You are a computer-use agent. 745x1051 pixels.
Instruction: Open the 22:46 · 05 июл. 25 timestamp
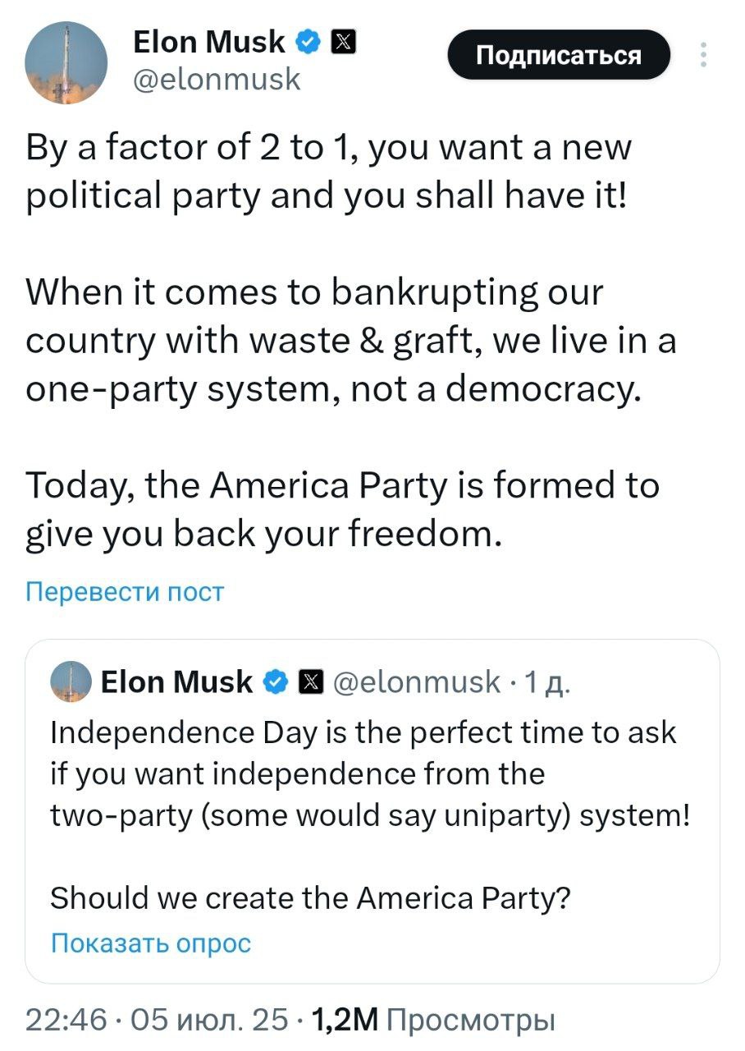[158, 1019]
